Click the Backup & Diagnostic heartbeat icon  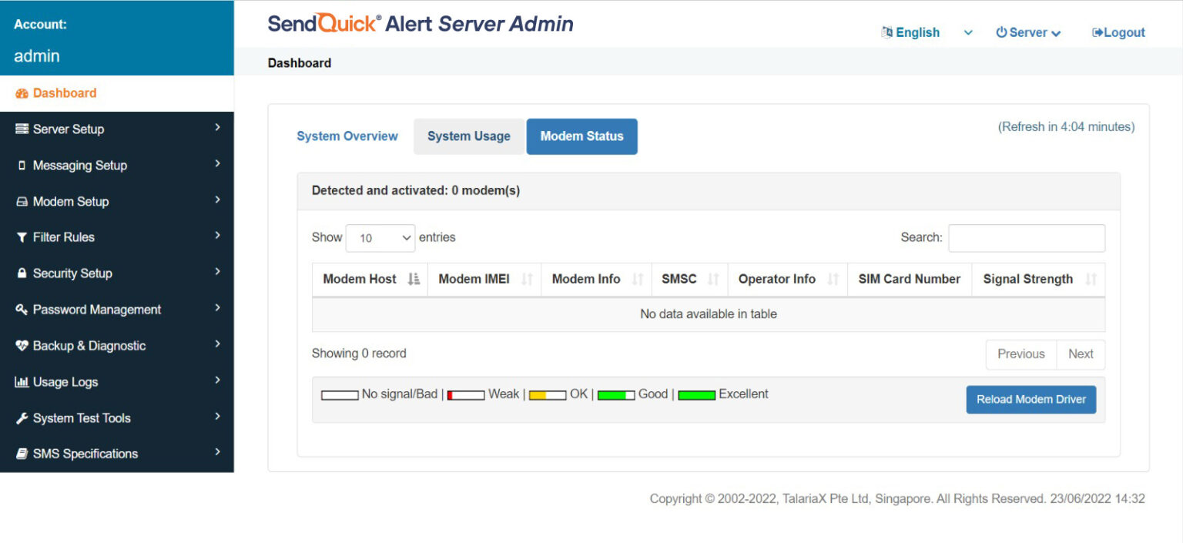22,346
